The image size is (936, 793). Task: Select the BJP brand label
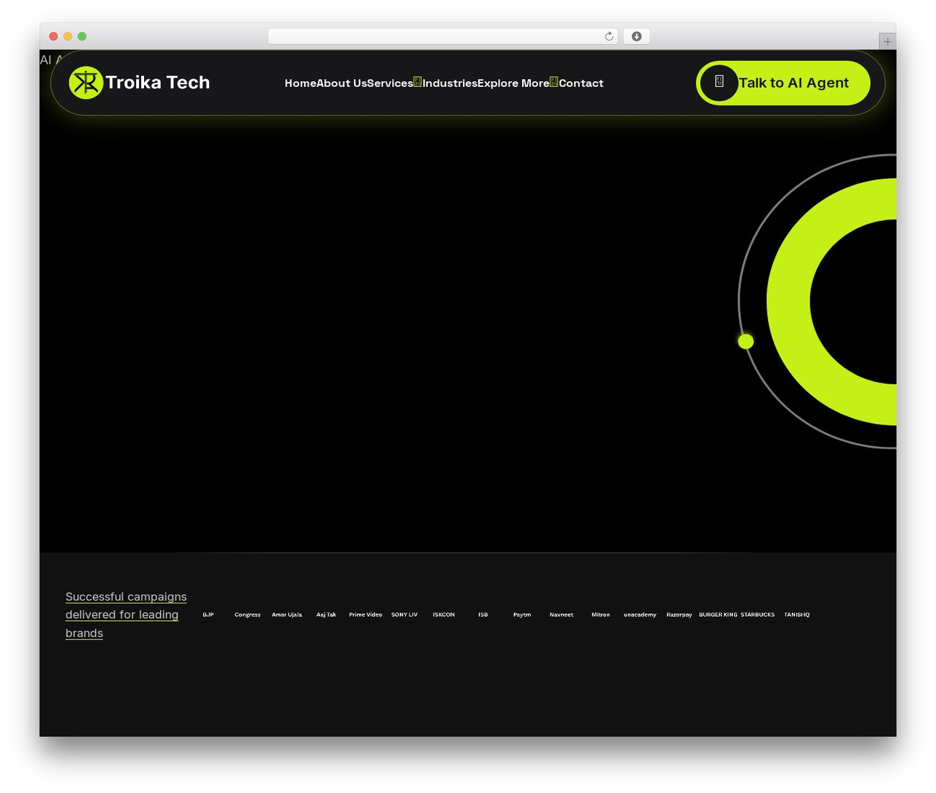coord(208,615)
